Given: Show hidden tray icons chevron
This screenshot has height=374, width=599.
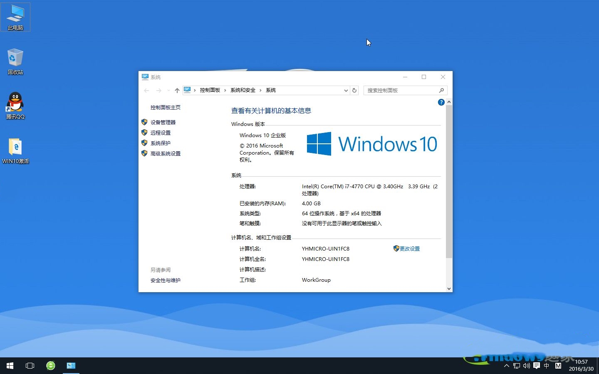Looking at the screenshot, I should tap(506, 366).
